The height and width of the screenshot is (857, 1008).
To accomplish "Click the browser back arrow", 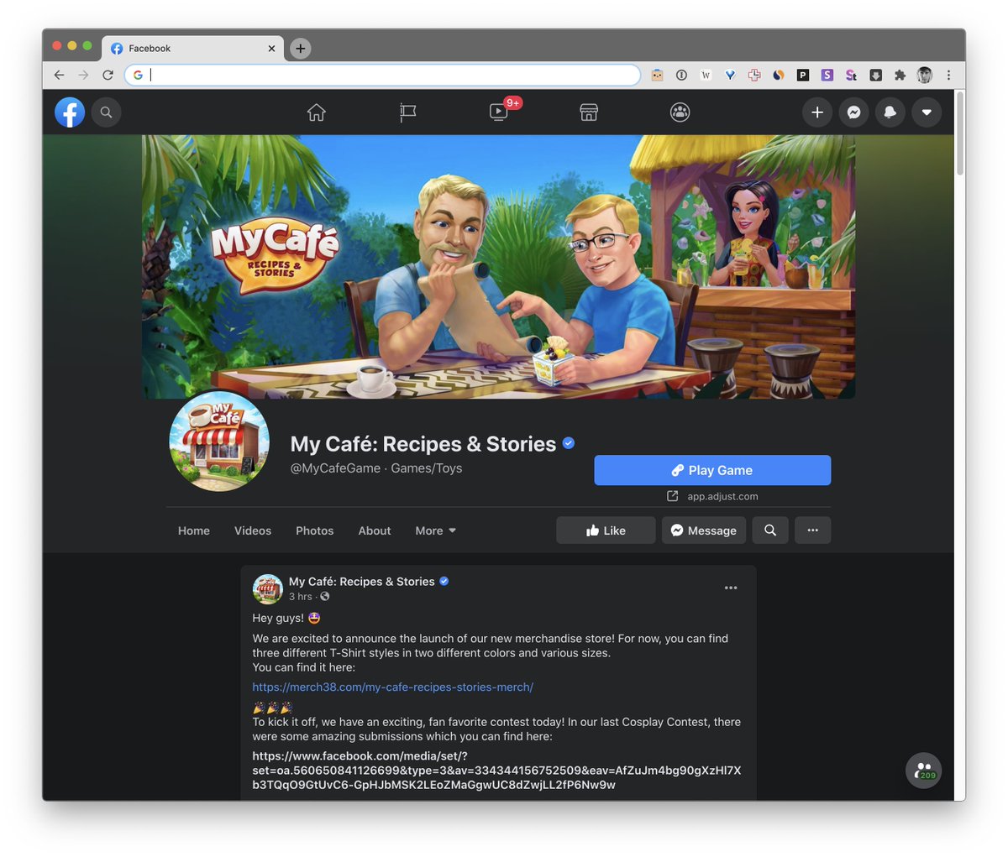I will coord(59,75).
